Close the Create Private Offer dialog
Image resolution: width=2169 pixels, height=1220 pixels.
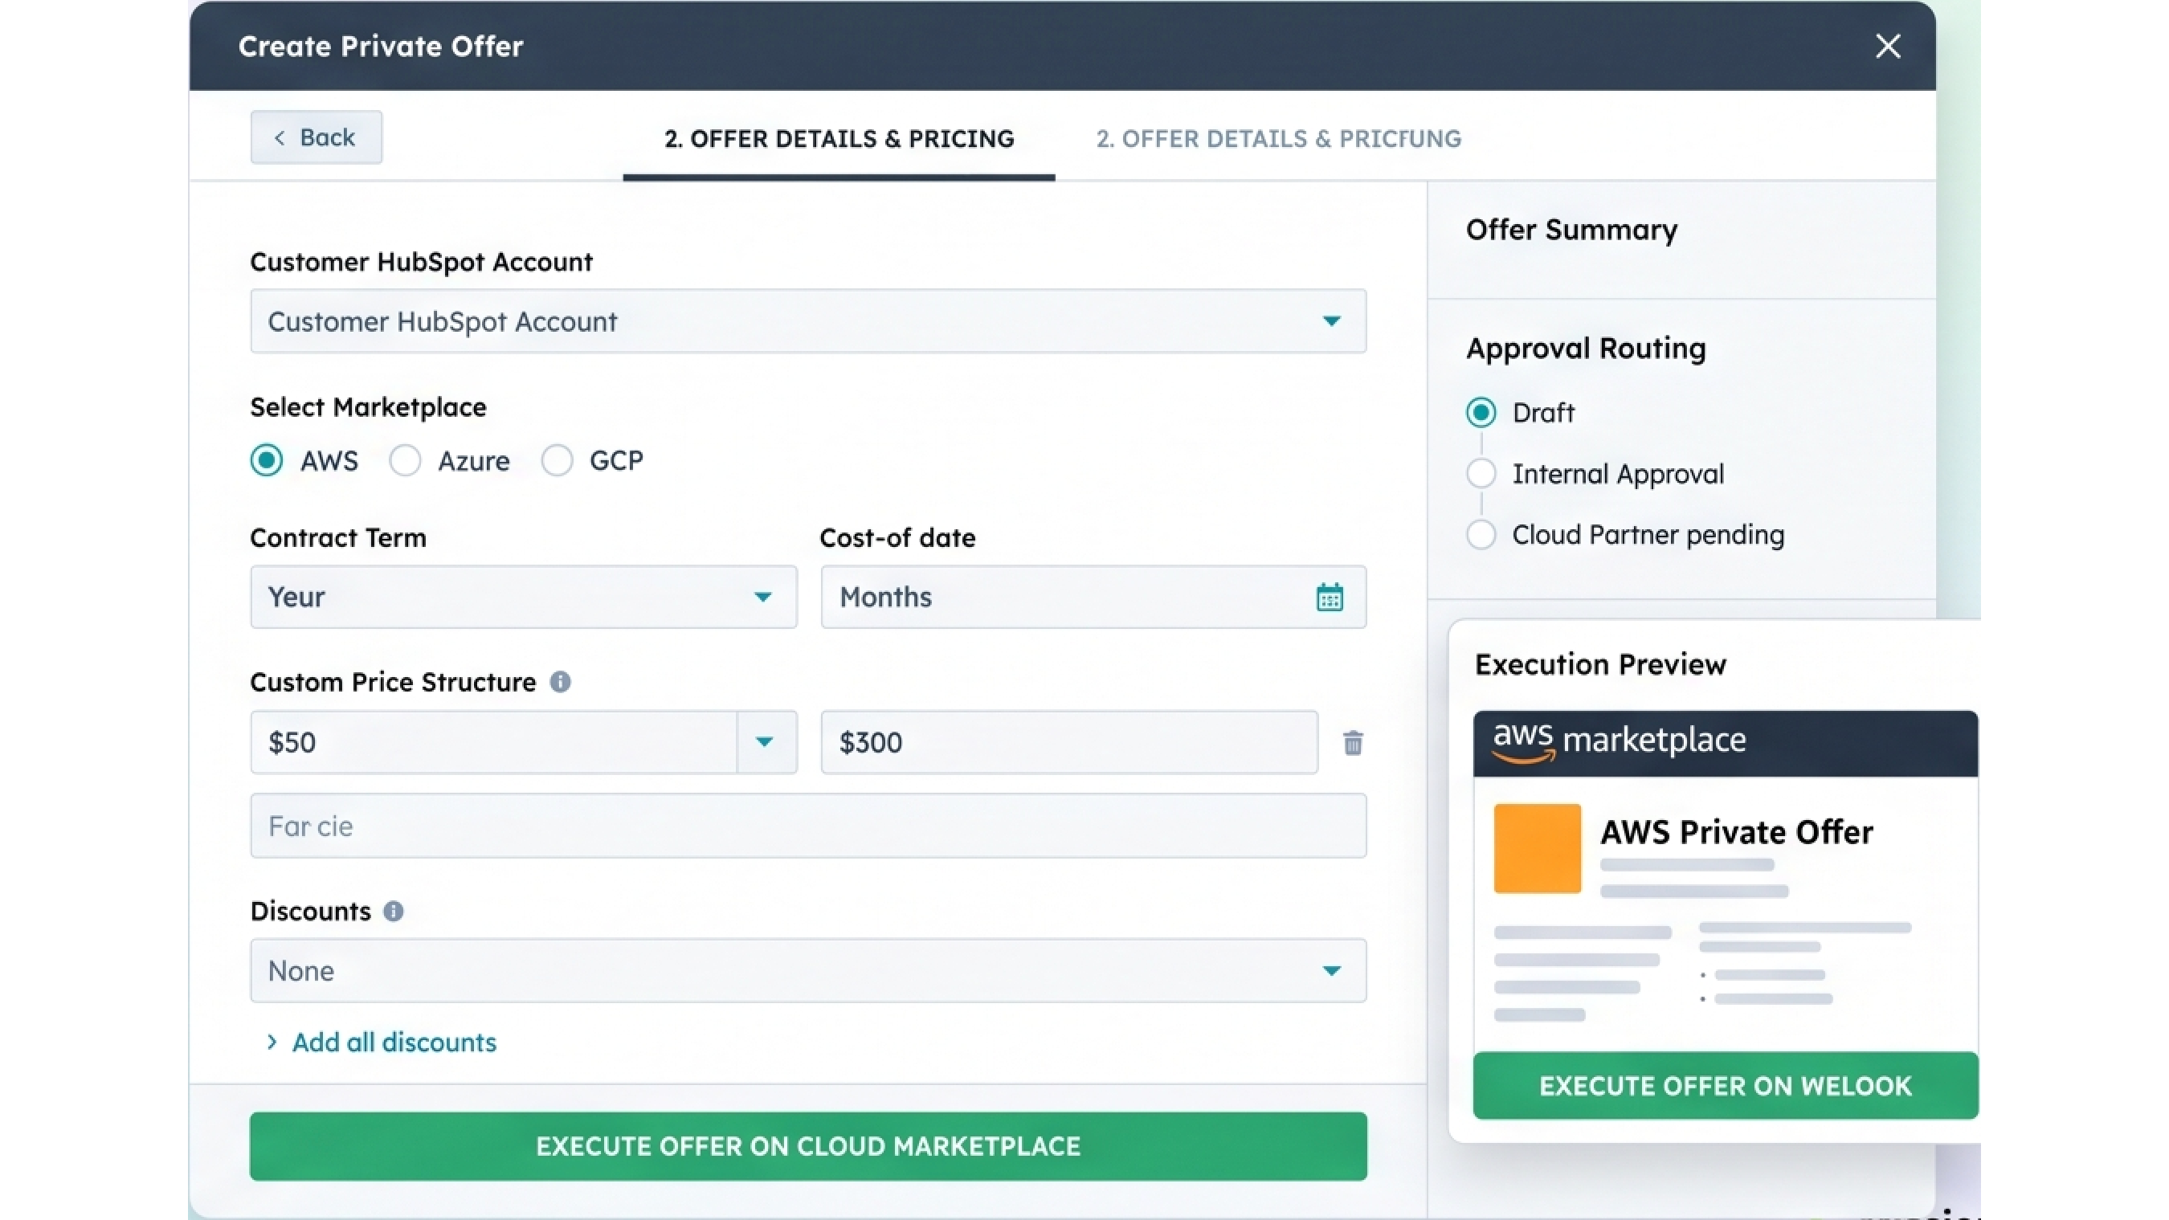tap(1888, 47)
